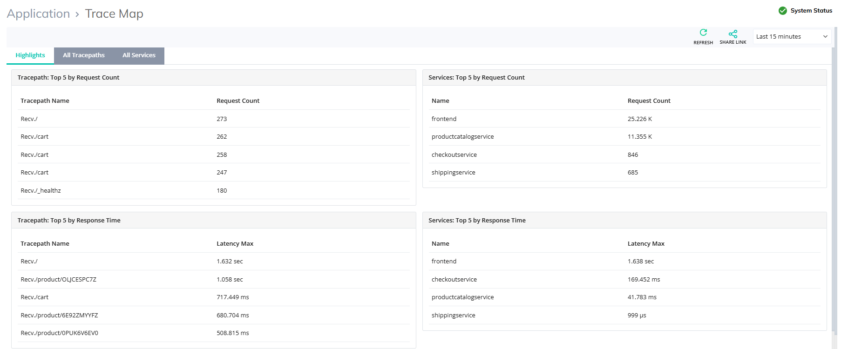Click checkoutservice in Services by Response Time
This screenshot has height=349, width=848.
(x=454, y=280)
